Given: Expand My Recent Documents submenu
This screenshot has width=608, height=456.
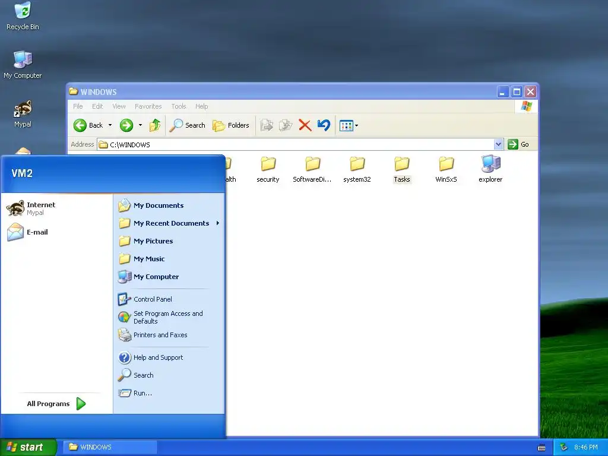Looking at the screenshot, I should coord(169,223).
